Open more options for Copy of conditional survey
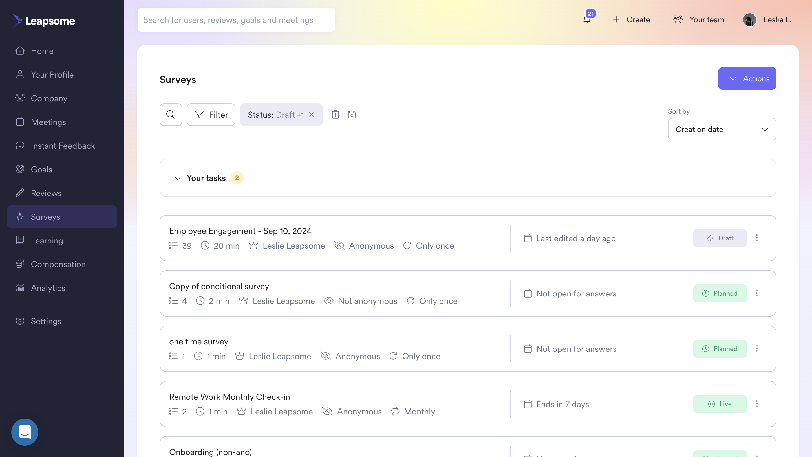 point(757,293)
